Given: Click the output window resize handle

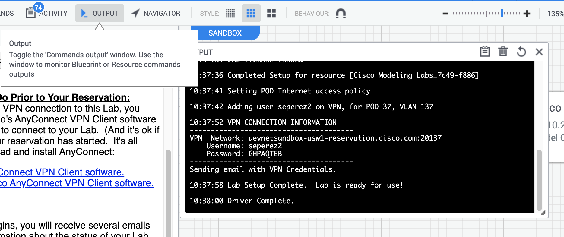Looking at the screenshot, I should click(x=543, y=213).
